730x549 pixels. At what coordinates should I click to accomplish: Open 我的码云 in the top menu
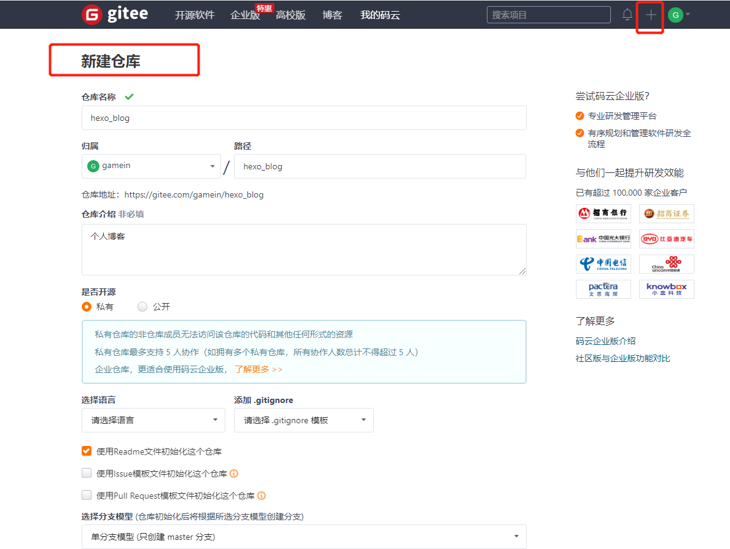pos(380,15)
